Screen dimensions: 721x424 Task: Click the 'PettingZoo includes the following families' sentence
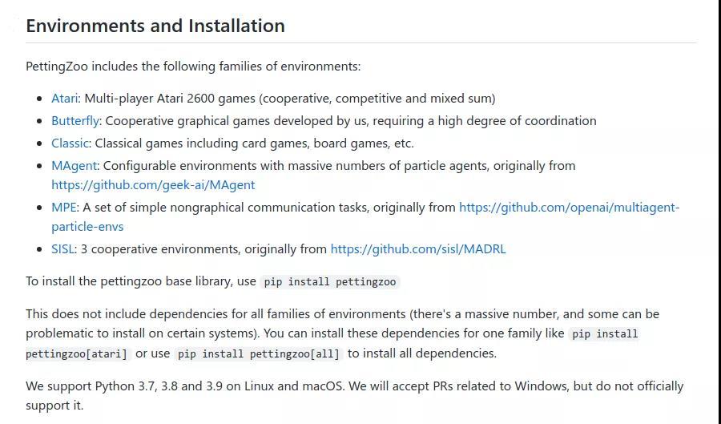click(x=193, y=67)
